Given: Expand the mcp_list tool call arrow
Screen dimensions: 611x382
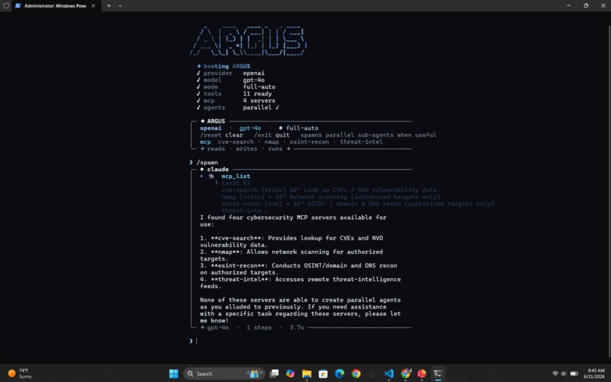Looking at the screenshot, I should coord(202,176).
